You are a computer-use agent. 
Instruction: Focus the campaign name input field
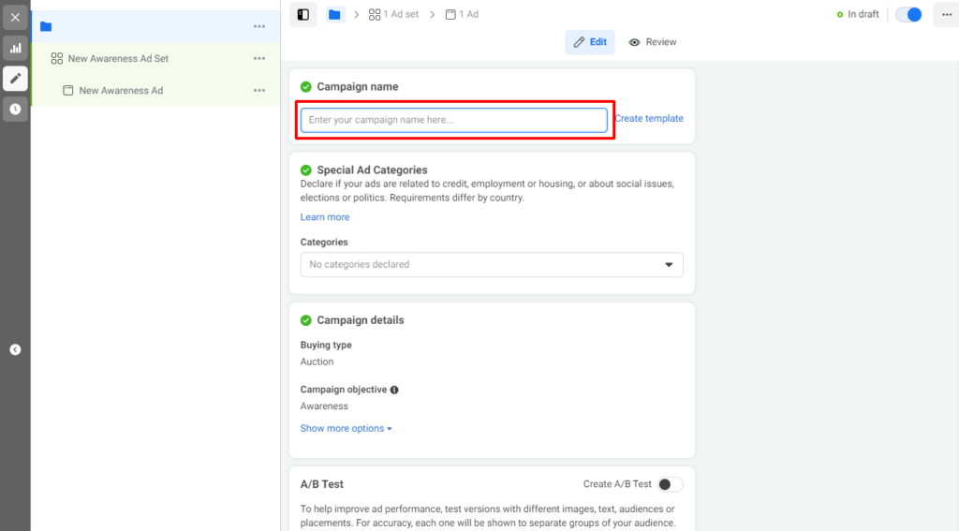pyautogui.click(x=454, y=120)
